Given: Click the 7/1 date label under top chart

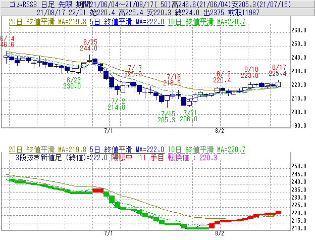Looking at the screenshot, I should 108,131.
